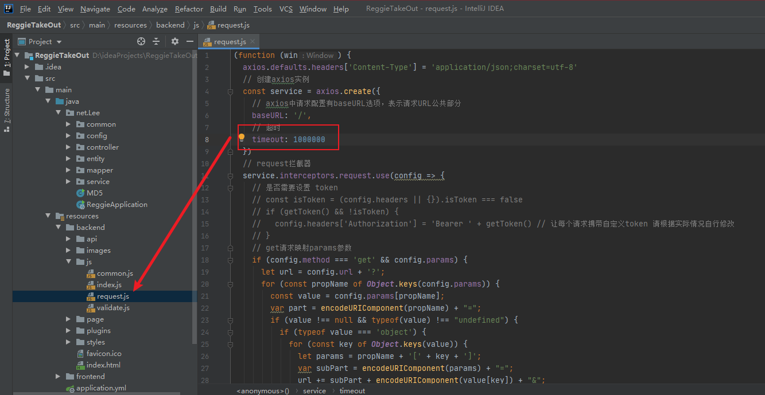The height and width of the screenshot is (395, 765).
Task: Open the Navigate menu
Action: point(95,9)
